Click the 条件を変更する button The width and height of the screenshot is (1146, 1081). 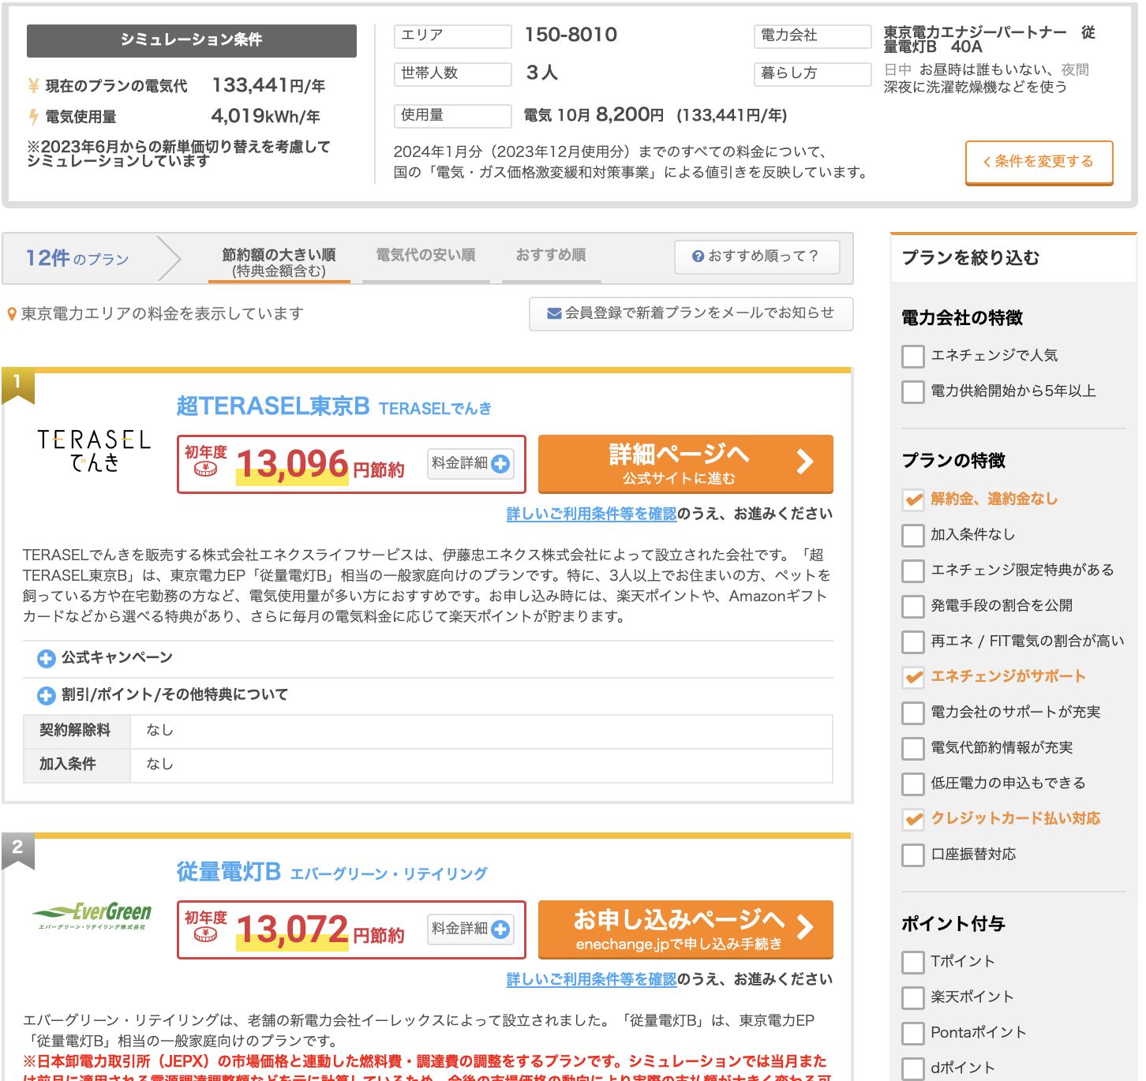pos(1039,163)
